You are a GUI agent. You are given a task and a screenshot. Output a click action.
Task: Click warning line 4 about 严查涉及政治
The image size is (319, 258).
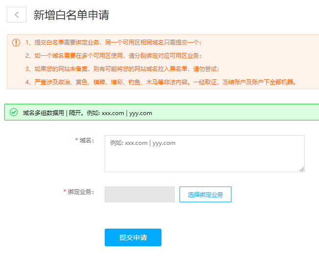point(160,82)
